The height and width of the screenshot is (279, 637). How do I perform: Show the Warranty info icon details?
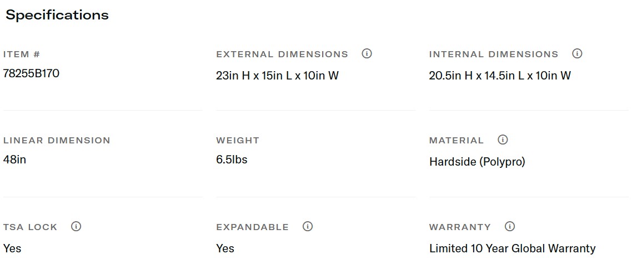[510, 227]
